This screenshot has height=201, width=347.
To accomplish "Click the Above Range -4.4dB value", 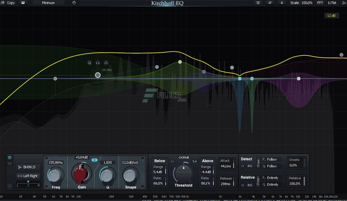I will (x=206, y=172).
